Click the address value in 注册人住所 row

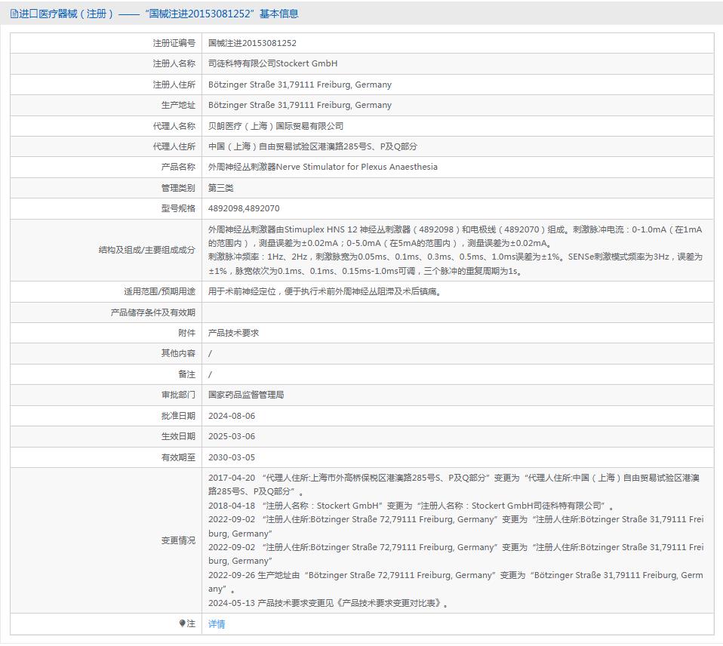click(300, 85)
